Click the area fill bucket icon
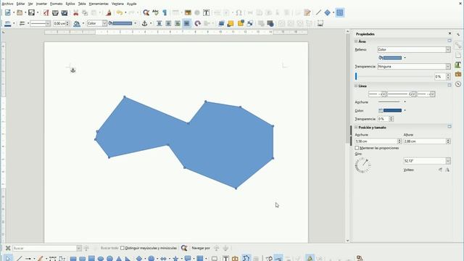Viewport: 464px width, 261px height. click(77, 23)
